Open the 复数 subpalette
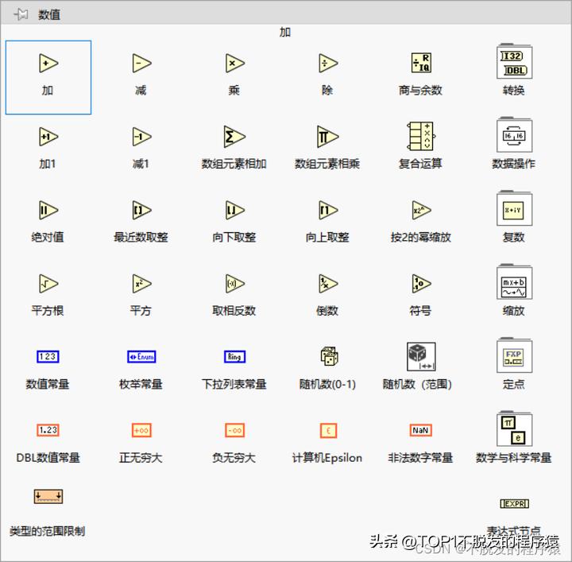572x562 pixels. pos(514,208)
